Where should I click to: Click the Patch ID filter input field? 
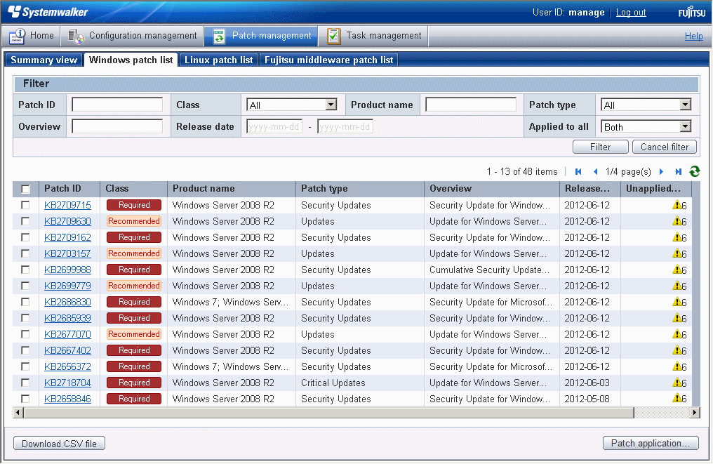[x=117, y=105]
